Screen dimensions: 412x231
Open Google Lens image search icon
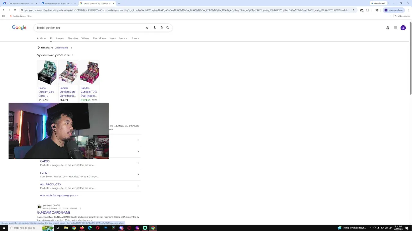(x=161, y=28)
